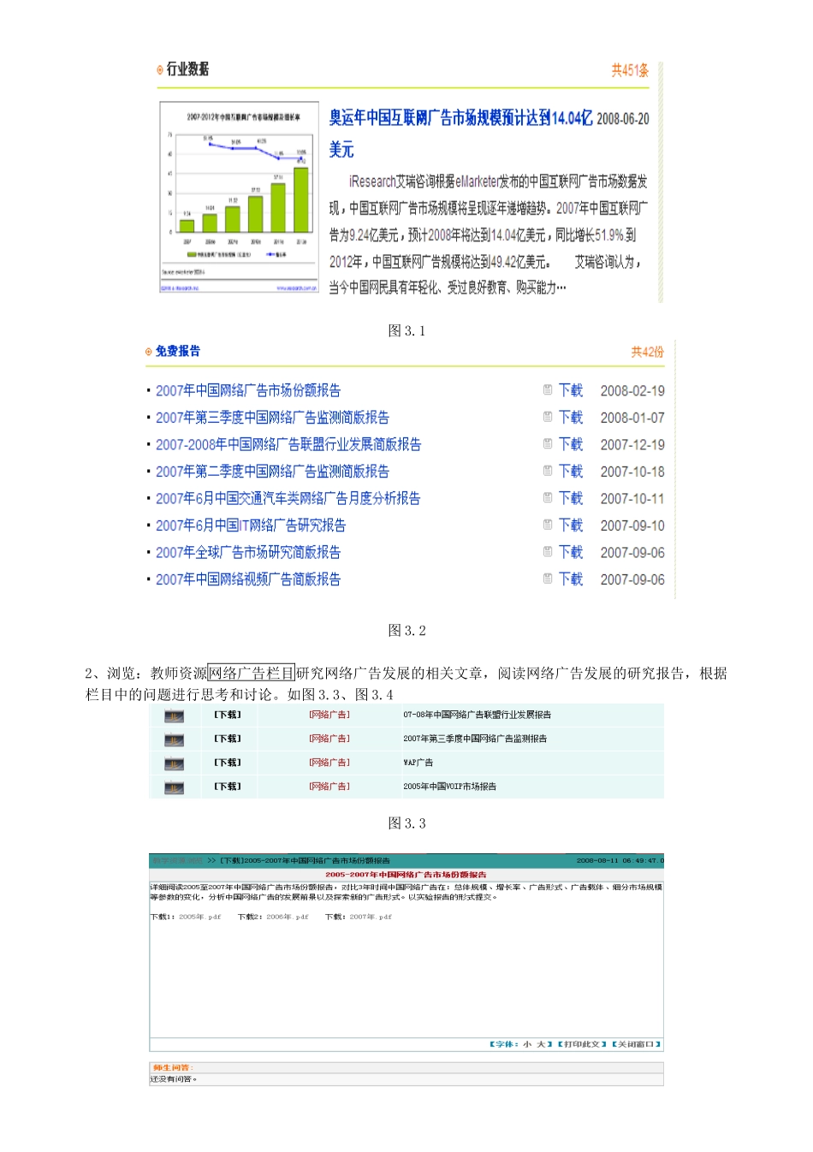813x1152 pixels.
Task: Open the WAP广告 entry
Action: tap(418, 763)
